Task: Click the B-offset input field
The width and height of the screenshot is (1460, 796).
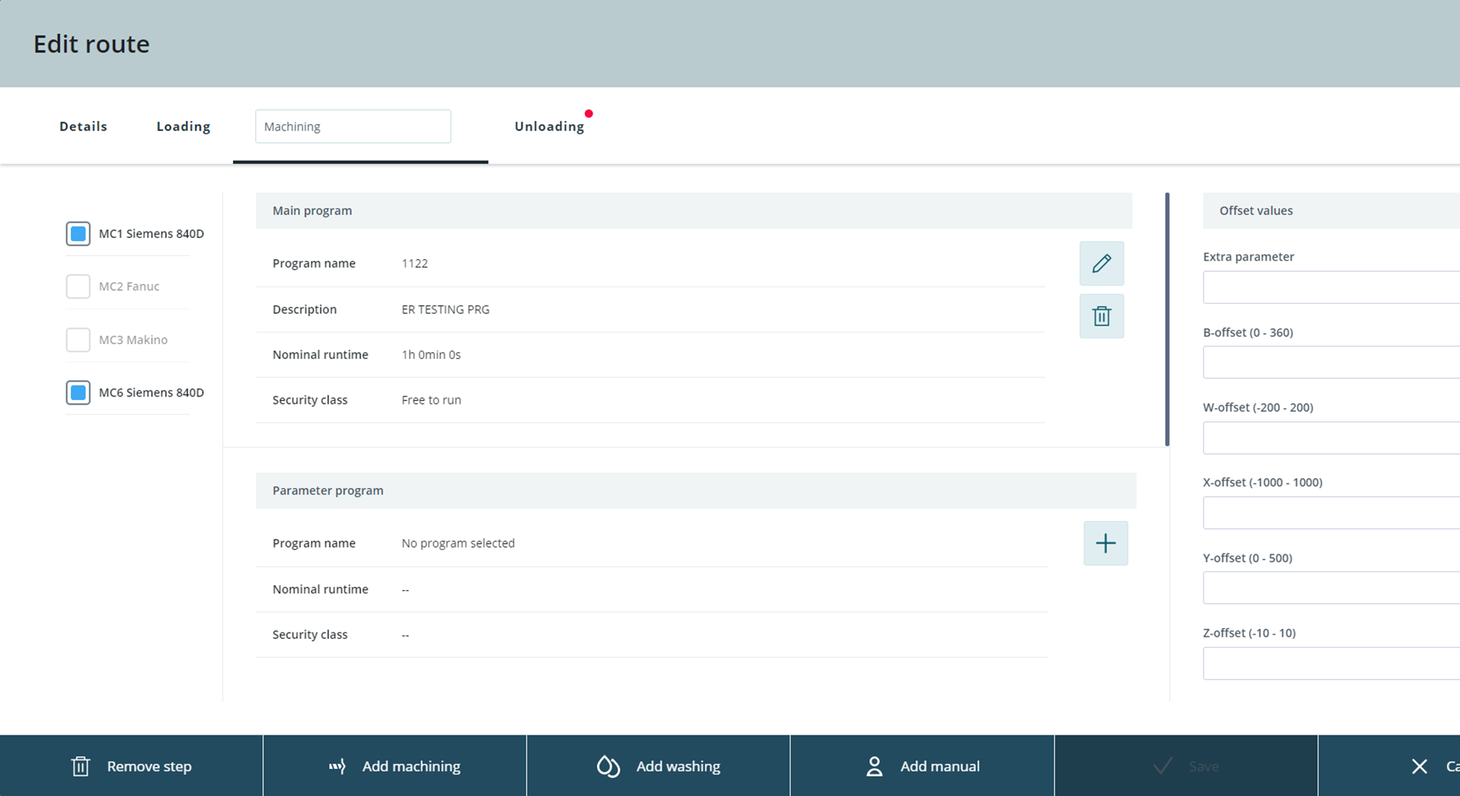Action: coord(1330,362)
